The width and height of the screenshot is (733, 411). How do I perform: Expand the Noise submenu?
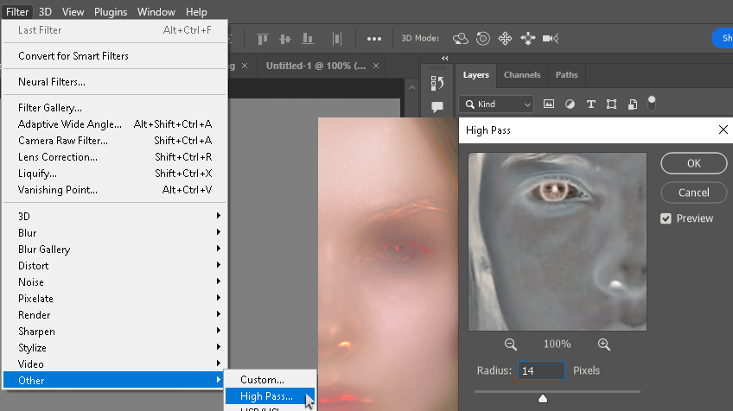point(114,281)
